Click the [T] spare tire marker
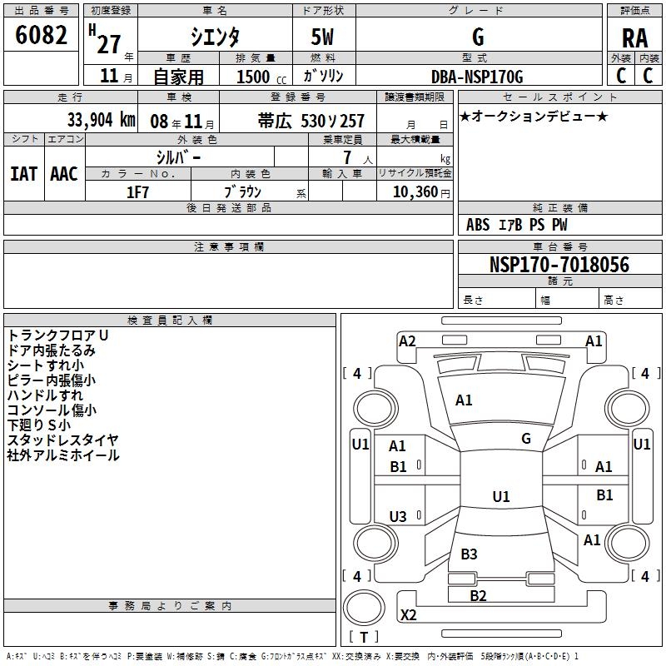Viewport: 666px width, 666px height. tap(363, 638)
